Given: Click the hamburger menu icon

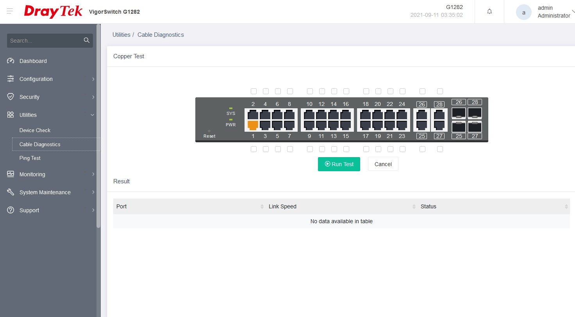Looking at the screenshot, I should (10, 11).
